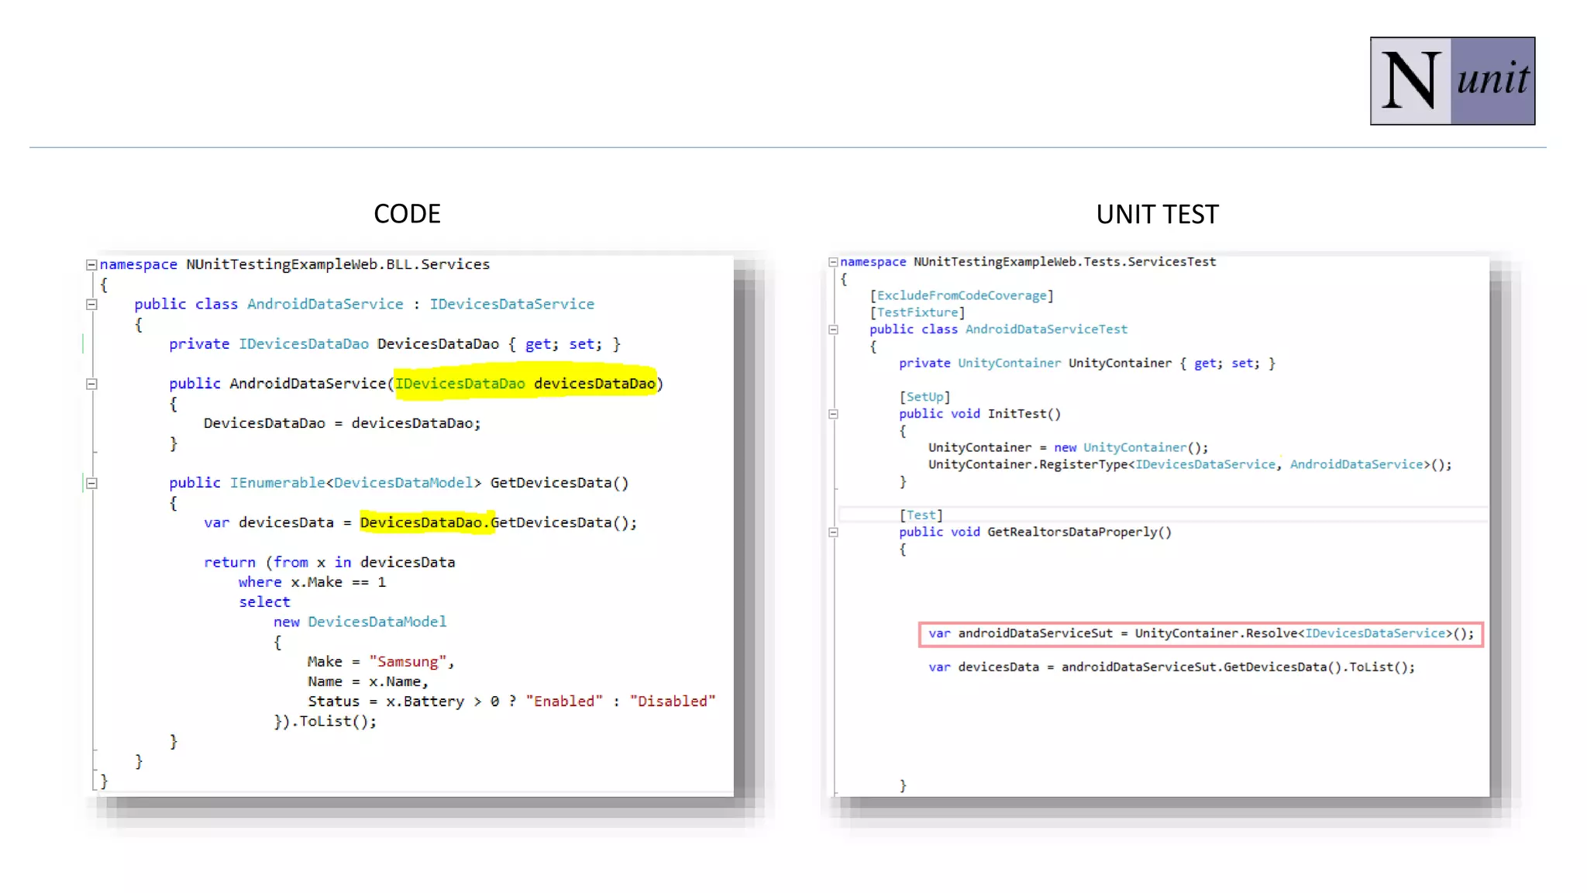Click 'AndroidDataServiceTest' class name

coord(1046,329)
